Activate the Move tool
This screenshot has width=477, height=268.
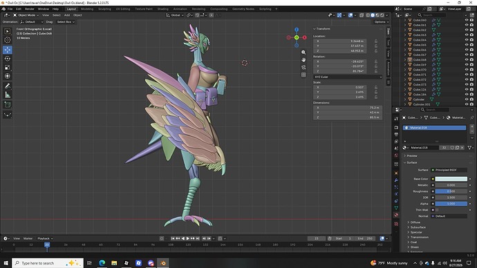8,50
